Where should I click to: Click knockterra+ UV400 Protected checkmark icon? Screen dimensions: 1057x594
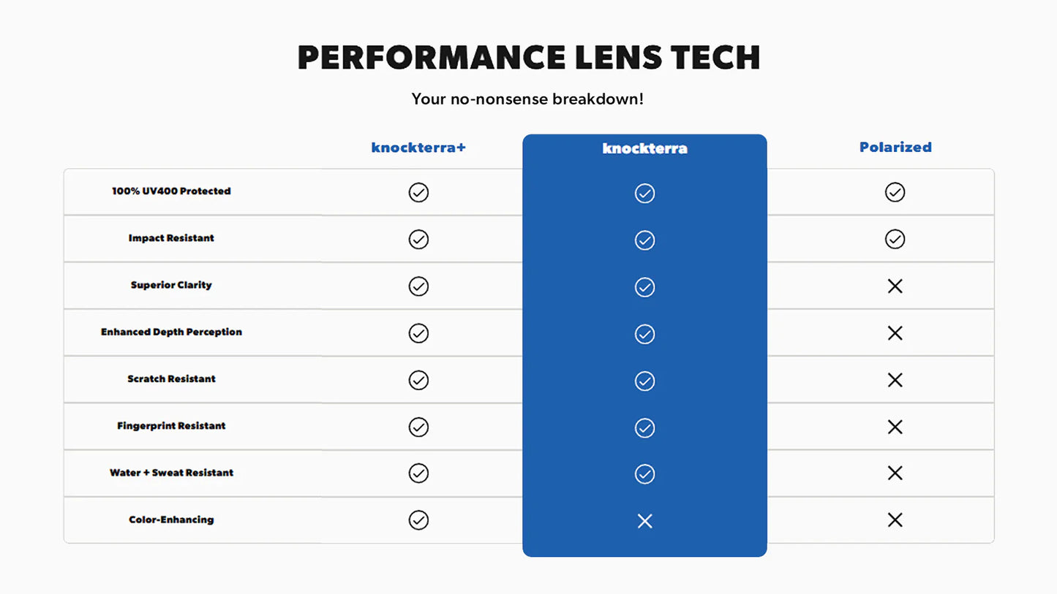coord(418,192)
